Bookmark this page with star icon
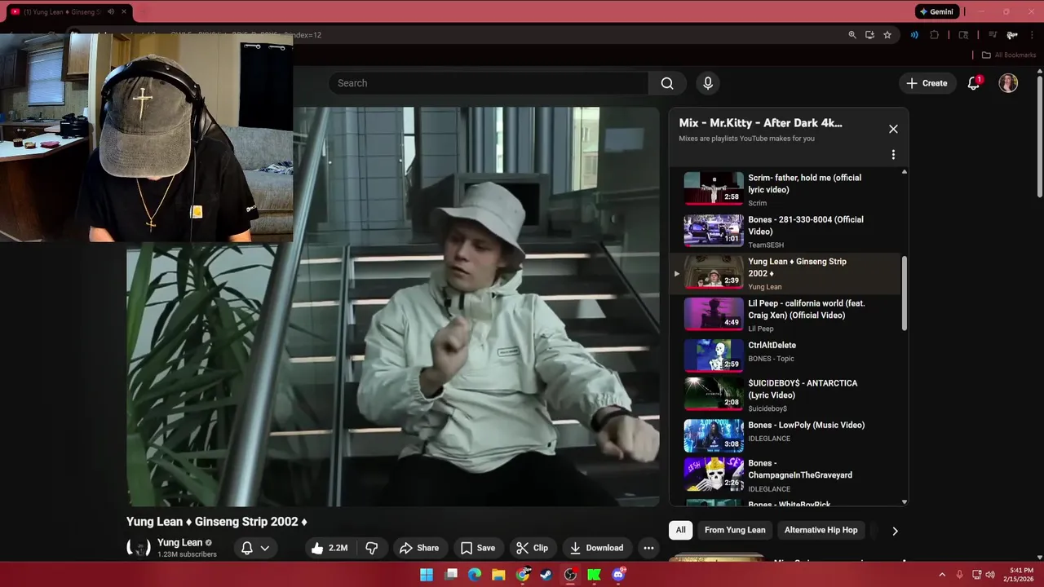Viewport: 1044px width, 587px height. 887,35
